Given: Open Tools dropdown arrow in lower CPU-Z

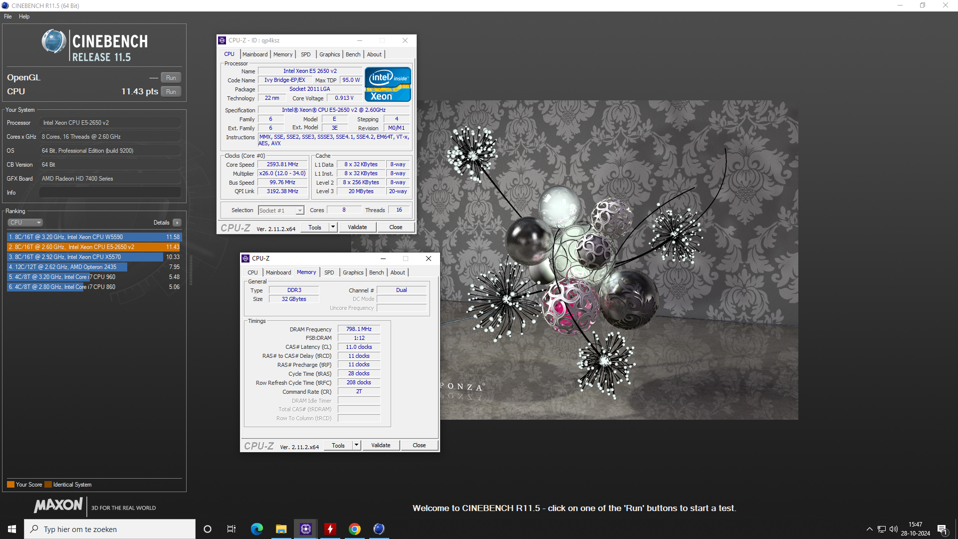Looking at the screenshot, I should click(357, 446).
